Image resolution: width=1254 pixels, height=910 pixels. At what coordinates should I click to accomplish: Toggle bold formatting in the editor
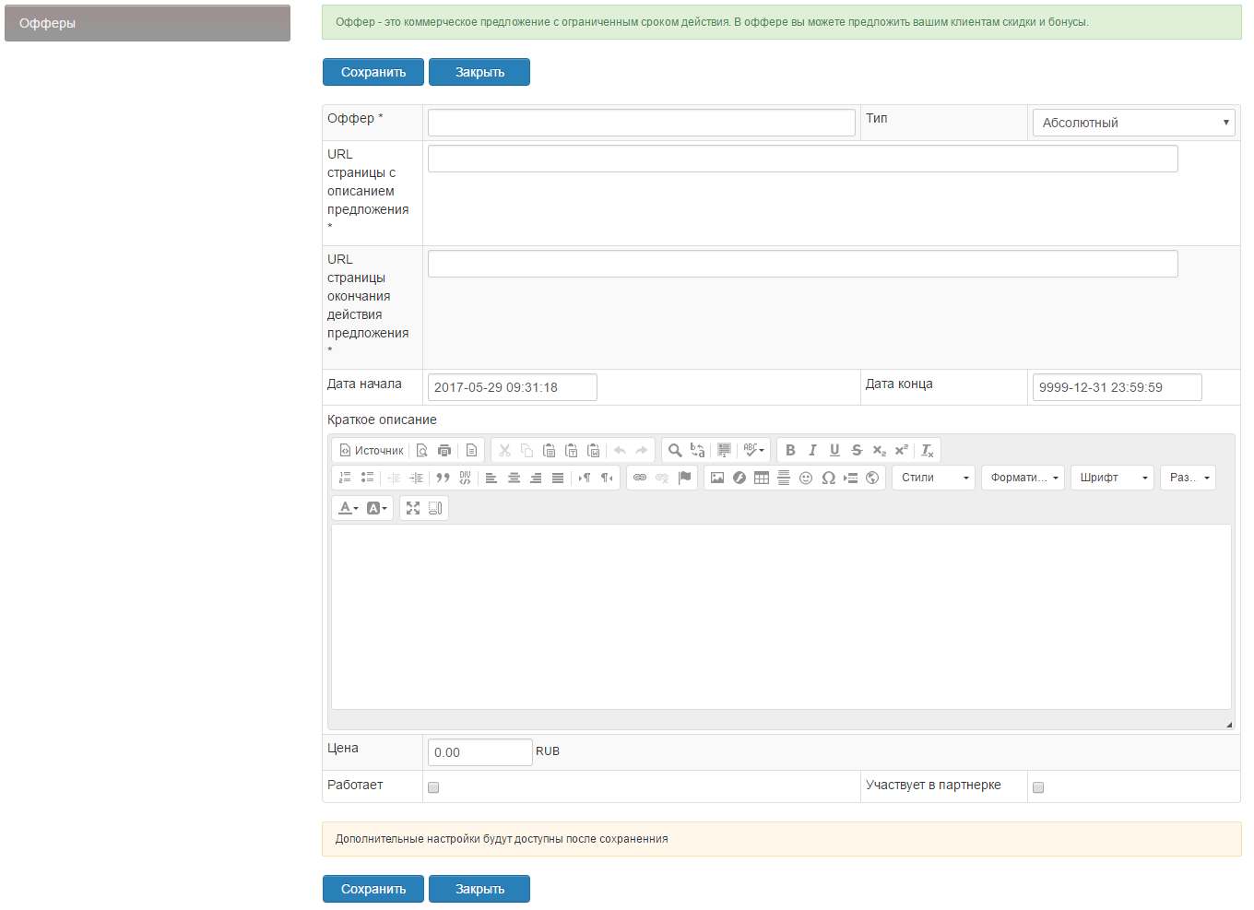coord(790,450)
